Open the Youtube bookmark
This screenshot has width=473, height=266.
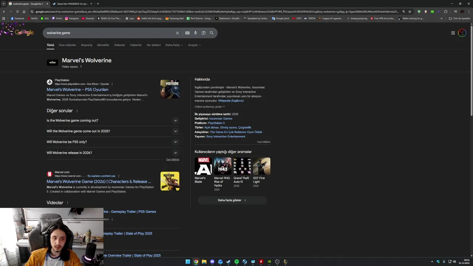coord(88,18)
